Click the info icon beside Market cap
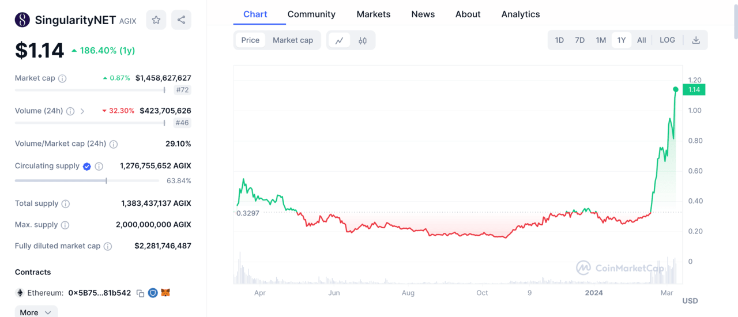Screen dimensions: 738x317 click(x=62, y=78)
